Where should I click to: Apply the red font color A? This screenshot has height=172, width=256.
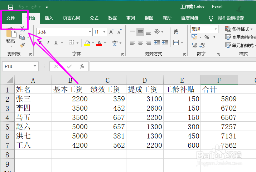pos(99,43)
